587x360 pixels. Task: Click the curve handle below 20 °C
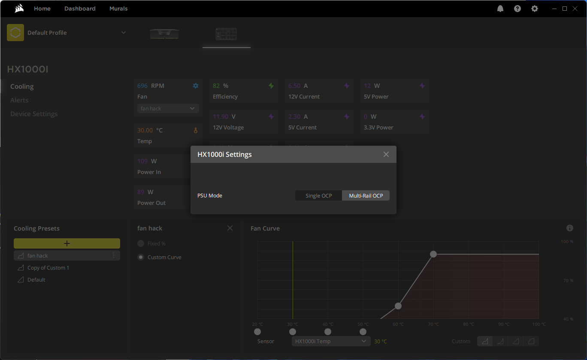[x=257, y=332]
